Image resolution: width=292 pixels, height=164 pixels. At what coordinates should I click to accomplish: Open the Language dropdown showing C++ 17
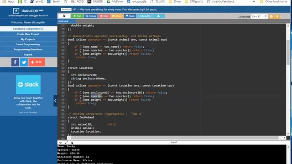(x=259, y=16)
